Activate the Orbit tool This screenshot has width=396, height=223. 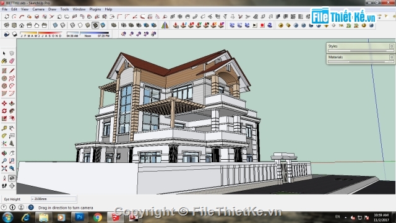coord(4,153)
